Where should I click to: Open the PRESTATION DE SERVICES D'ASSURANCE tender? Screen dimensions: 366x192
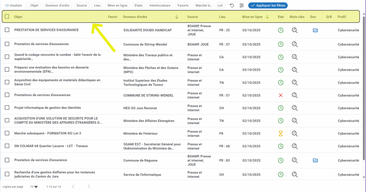point(46,30)
